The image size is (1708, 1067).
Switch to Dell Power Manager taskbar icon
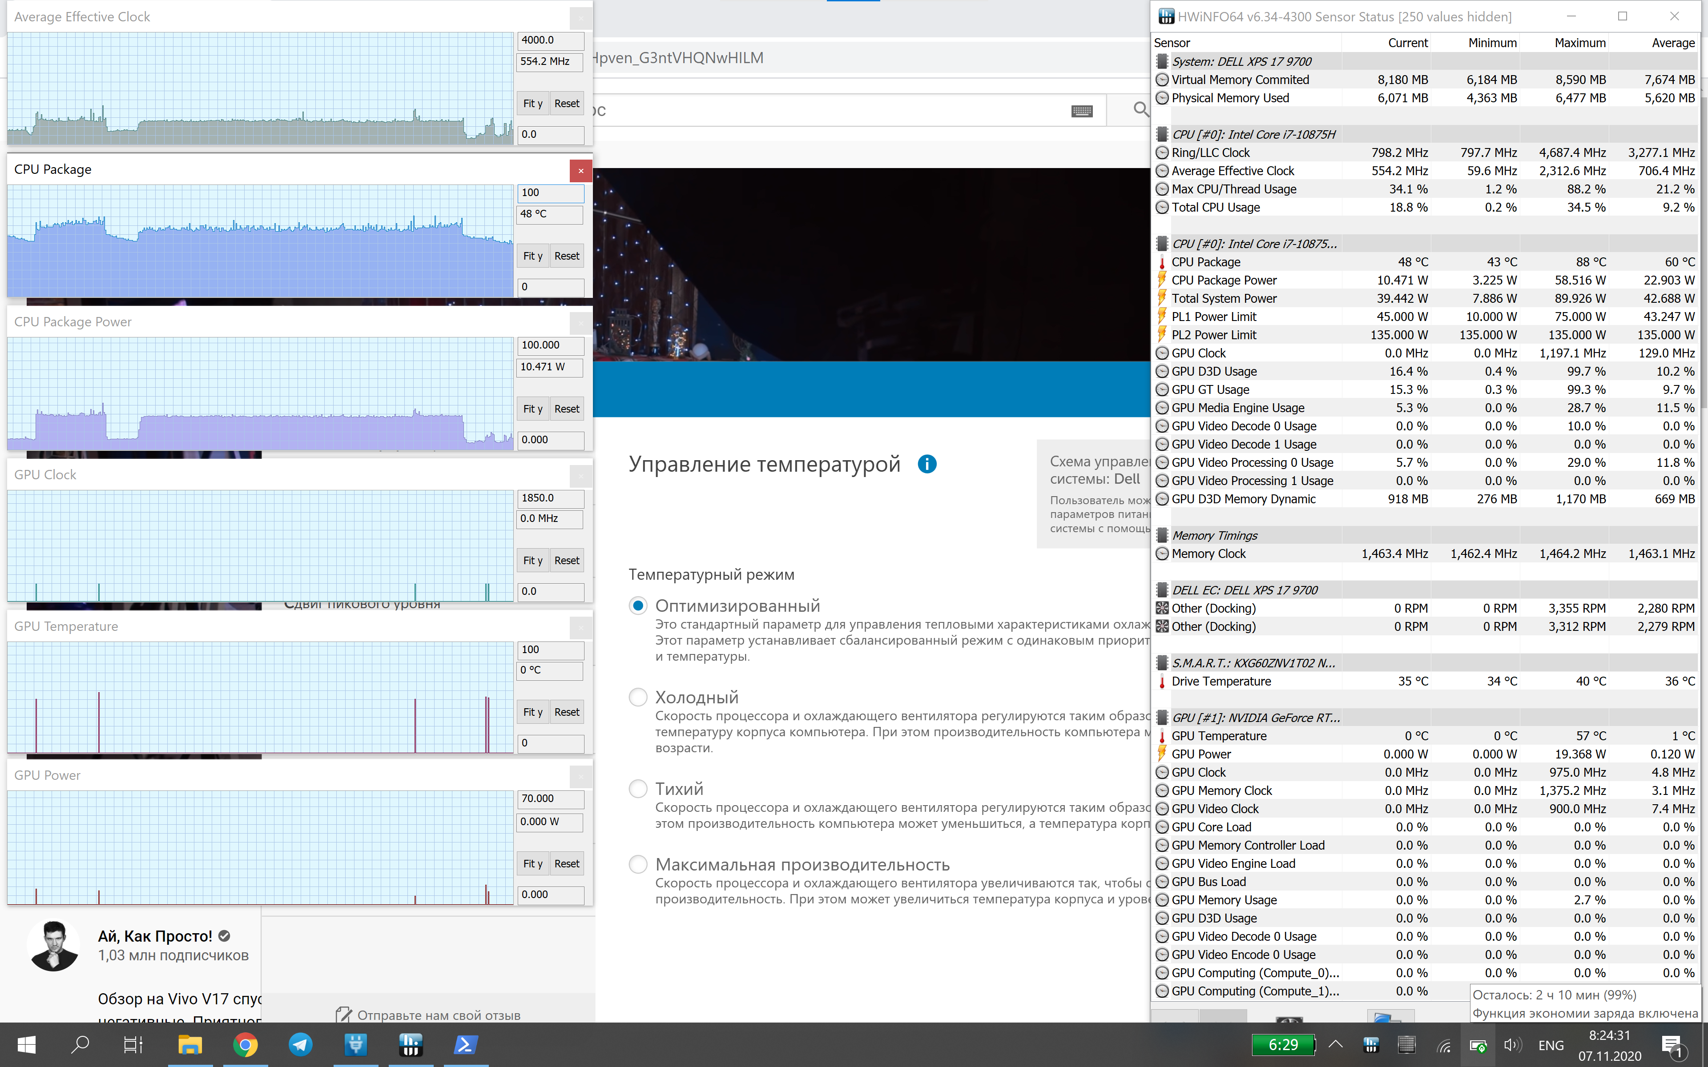(x=355, y=1045)
